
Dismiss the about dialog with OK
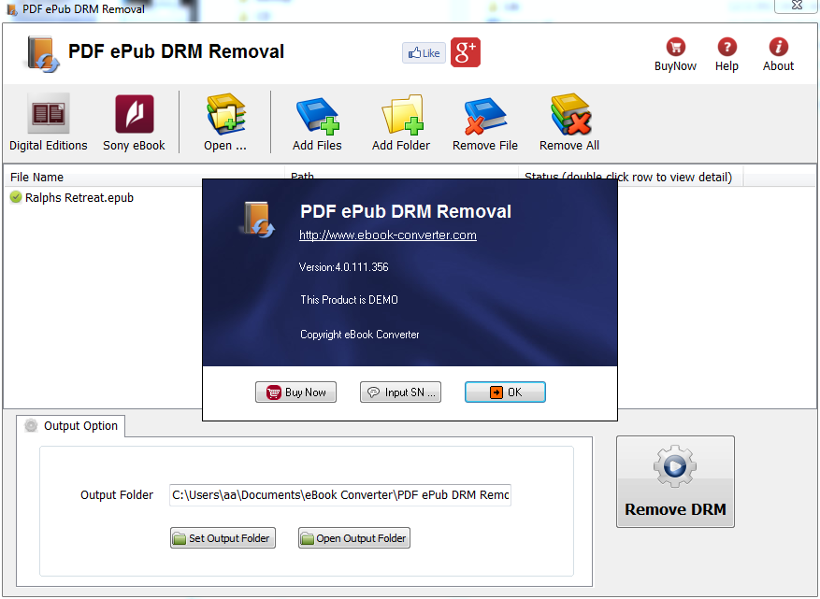point(505,392)
